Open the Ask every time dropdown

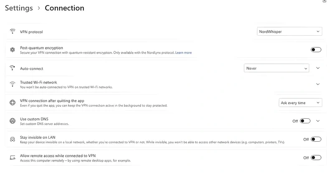tap(300, 103)
